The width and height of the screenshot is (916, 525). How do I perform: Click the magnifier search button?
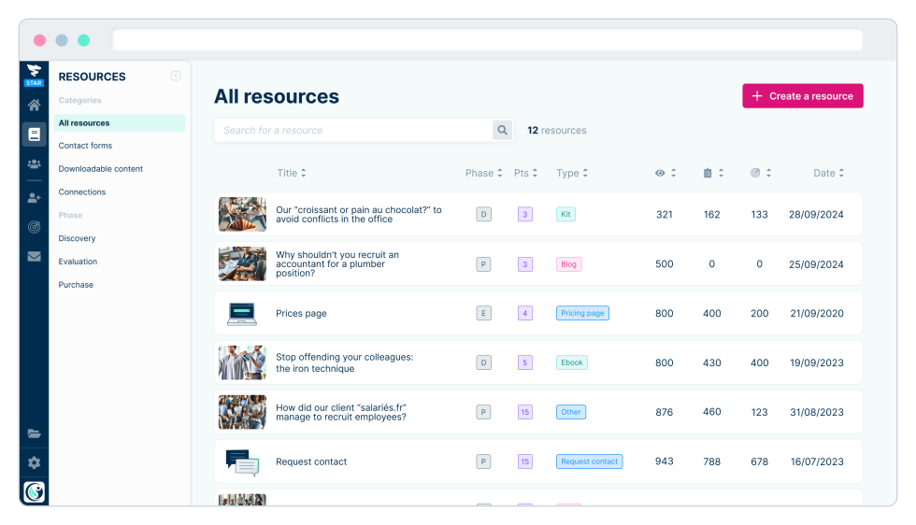pos(503,131)
